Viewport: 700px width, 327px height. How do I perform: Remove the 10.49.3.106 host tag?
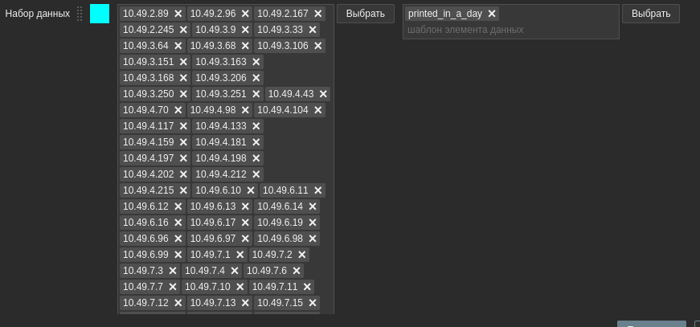coord(318,46)
